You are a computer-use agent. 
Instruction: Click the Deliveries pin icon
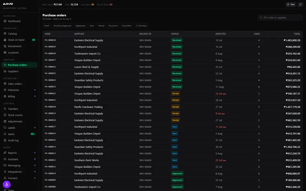[5, 90]
